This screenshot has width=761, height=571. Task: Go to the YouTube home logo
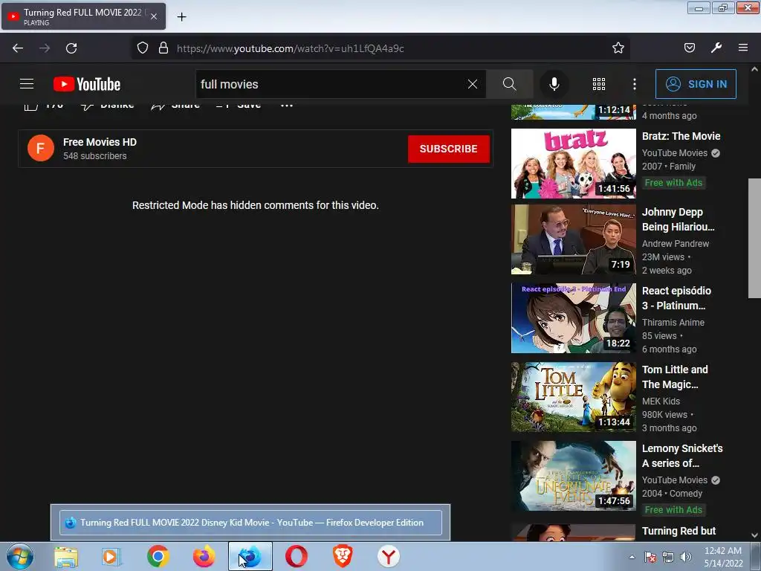click(x=87, y=84)
